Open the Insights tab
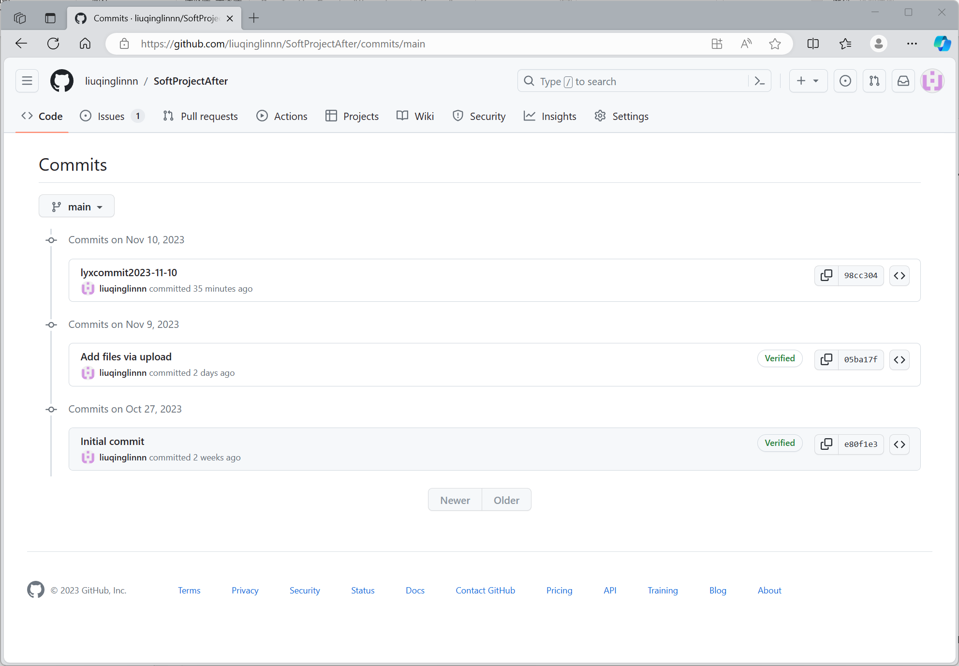 (550, 117)
